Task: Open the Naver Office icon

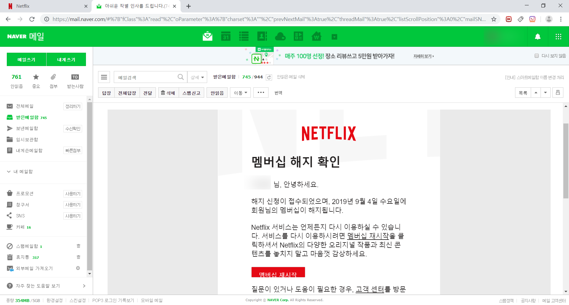Action: pos(298,36)
